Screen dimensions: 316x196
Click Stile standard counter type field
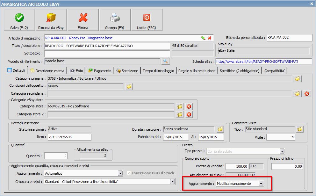coord(270,129)
